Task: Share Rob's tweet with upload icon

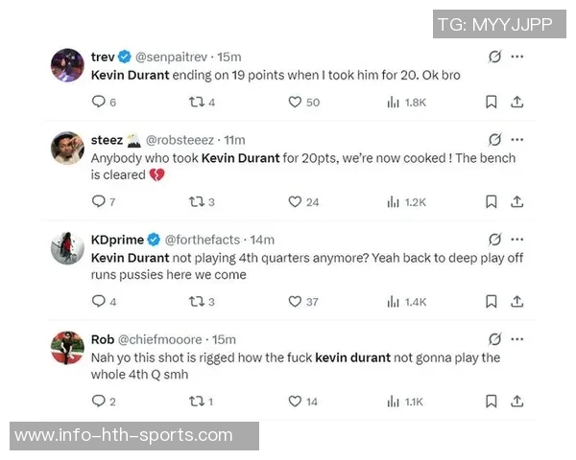Action: click(x=516, y=402)
